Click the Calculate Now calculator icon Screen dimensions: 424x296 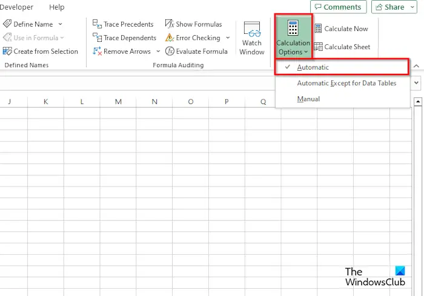point(318,28)
